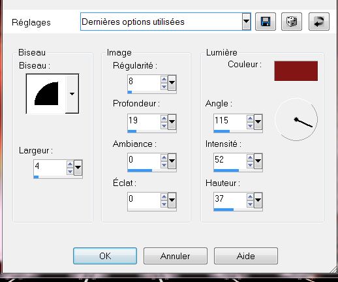Screen dimensions: 338x282
Task: Increase the Angle value with up arrow
Action: pos(250,119)
